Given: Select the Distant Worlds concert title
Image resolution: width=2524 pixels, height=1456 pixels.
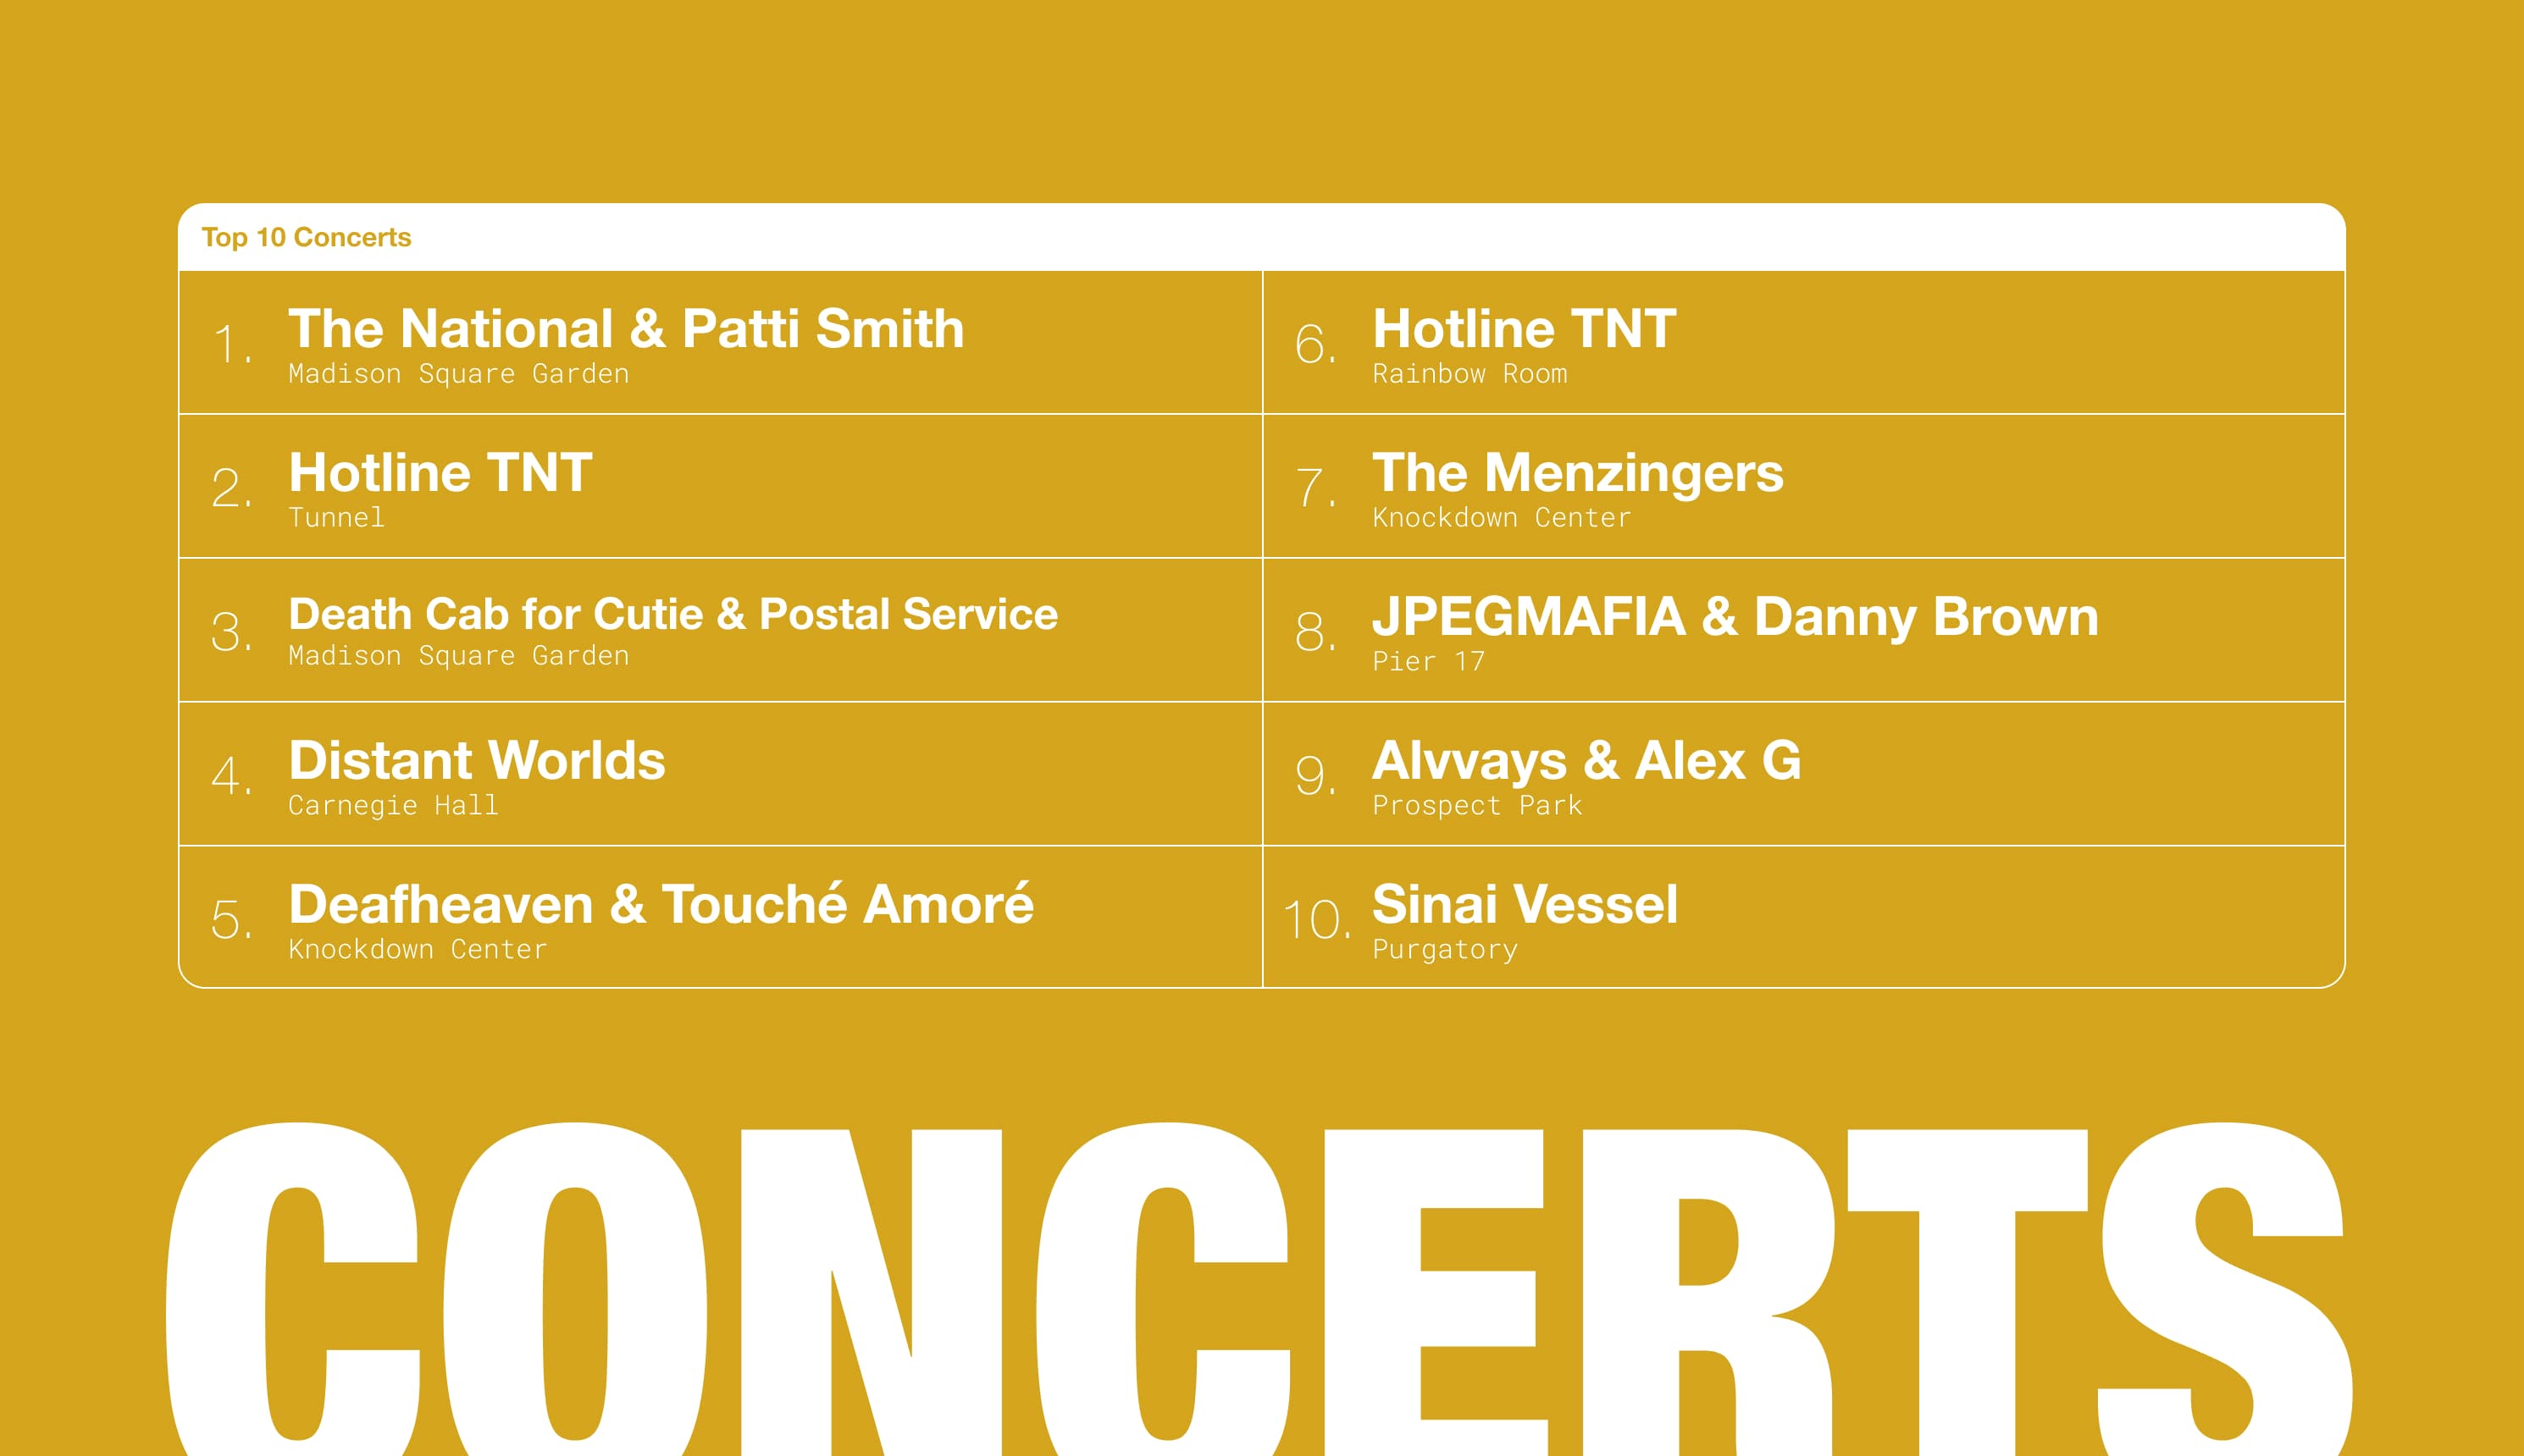Looking at the screenshot, I should [477, 760].
